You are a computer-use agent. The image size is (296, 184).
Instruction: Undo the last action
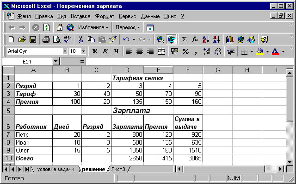point(126,39)
